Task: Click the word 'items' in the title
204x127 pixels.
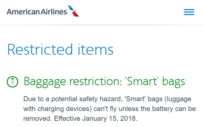Action: pyautogui.click(x=95, y=49)
